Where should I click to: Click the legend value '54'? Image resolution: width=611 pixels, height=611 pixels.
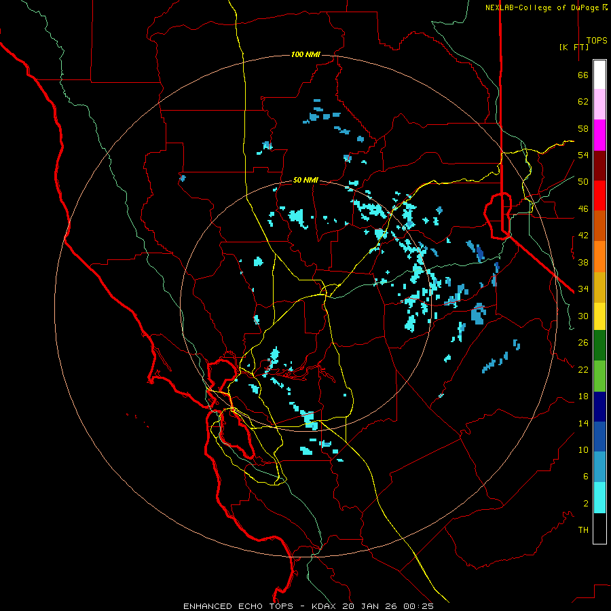[x=583, y=155]
